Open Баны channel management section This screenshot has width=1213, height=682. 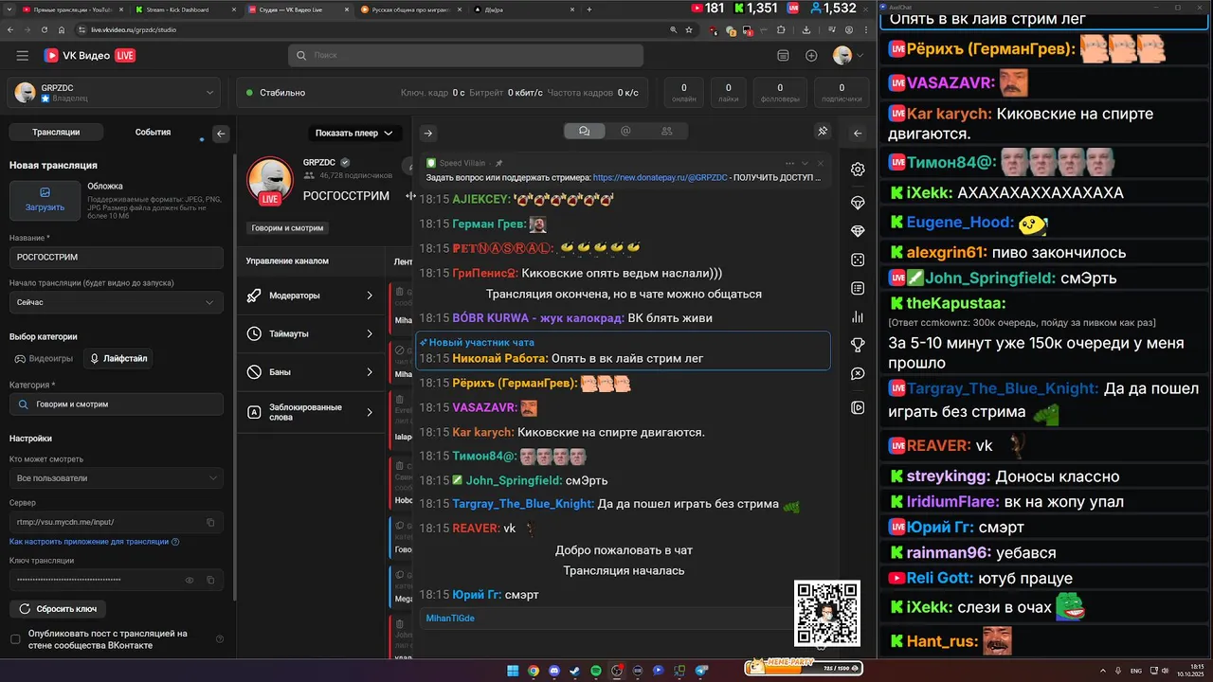point(311,372)
